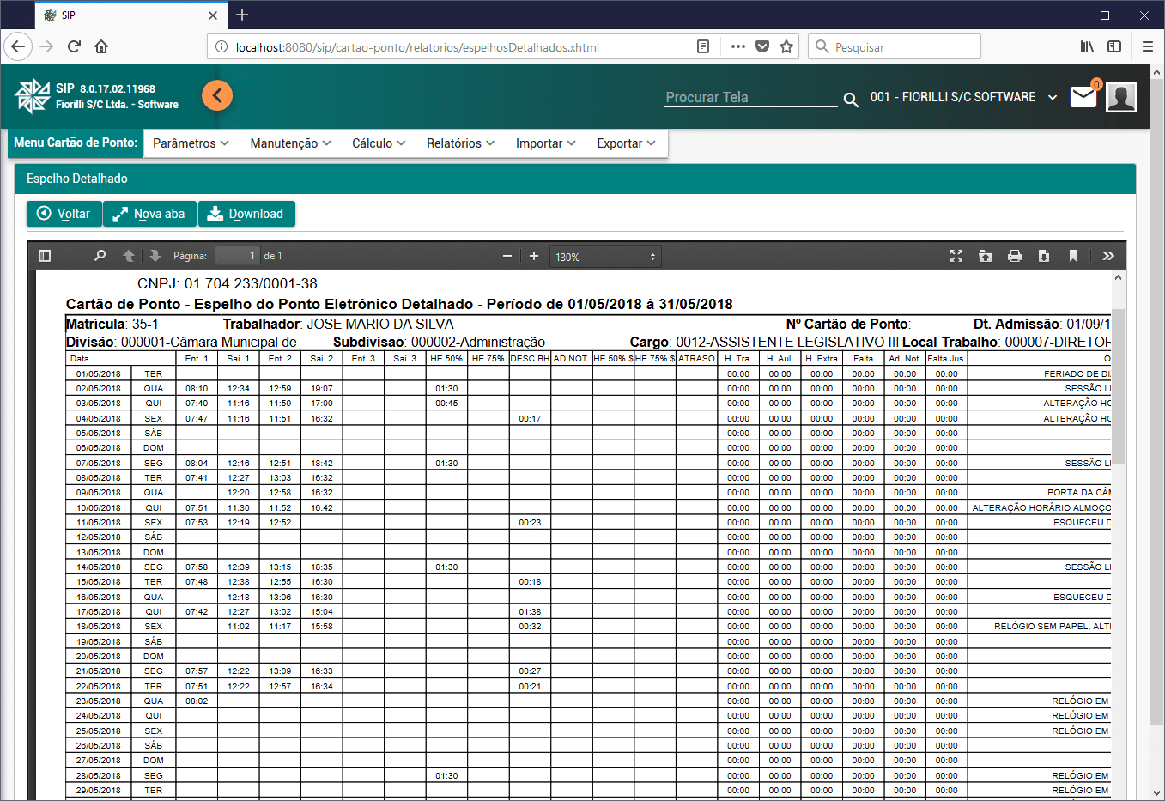
Task: Click the PDF vertical scrollbar
Action: [1117, 386]
